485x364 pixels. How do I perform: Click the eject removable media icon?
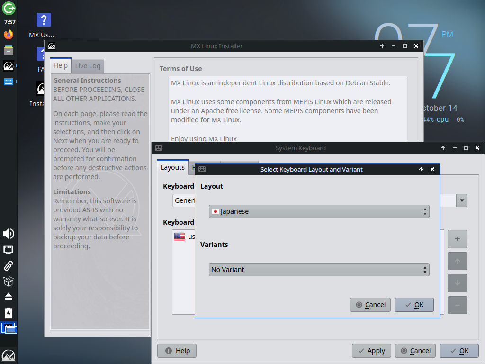click(x=9, y=297)
